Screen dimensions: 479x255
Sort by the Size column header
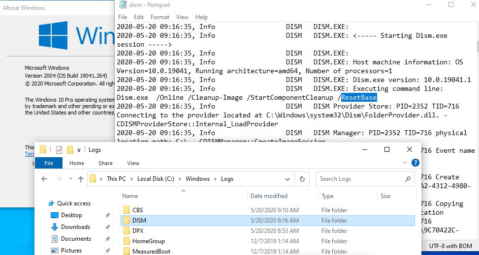coord(397,196)
